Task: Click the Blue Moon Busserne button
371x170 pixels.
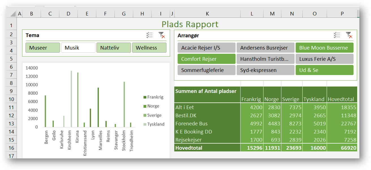Action: coord(324,48)
